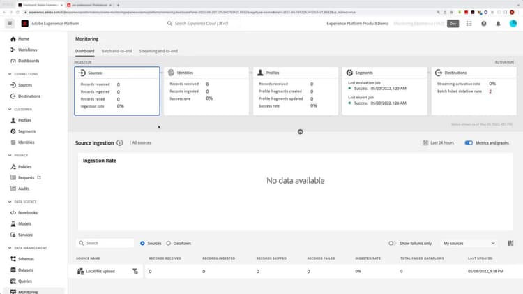Open the app switcher grid icon
The height and width of the screenshot is (294, 523).
pyautogui.click(x=469, y=23)
